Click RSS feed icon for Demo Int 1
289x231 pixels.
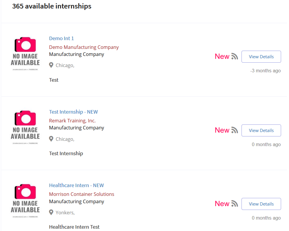coord(234,56)
